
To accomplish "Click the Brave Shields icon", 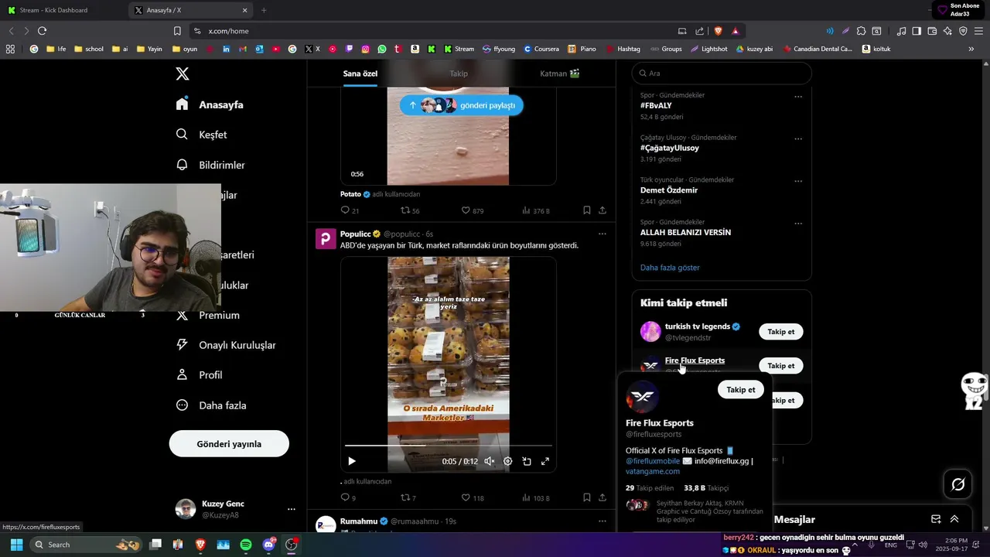I will [x=718, y=31].
